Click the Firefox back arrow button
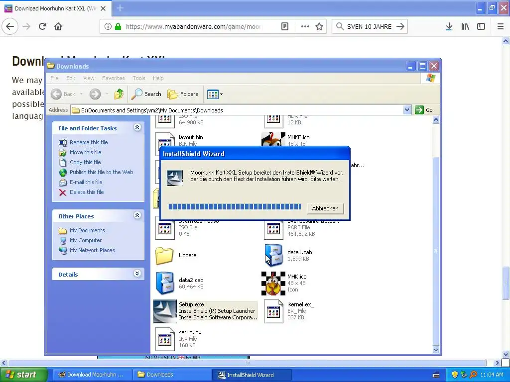The width and height of the screenshot is (510, 382). 10,26
